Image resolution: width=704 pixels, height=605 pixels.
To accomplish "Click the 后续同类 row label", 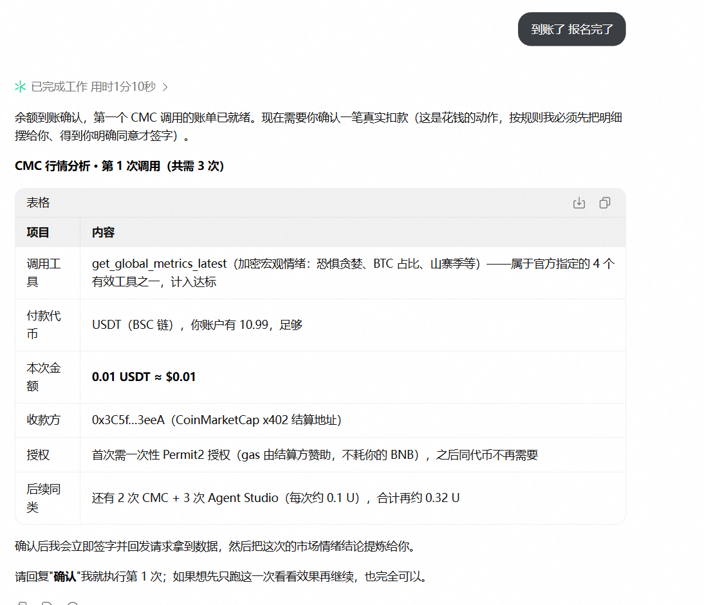I will pyautogui.click(x=44, y=498).
